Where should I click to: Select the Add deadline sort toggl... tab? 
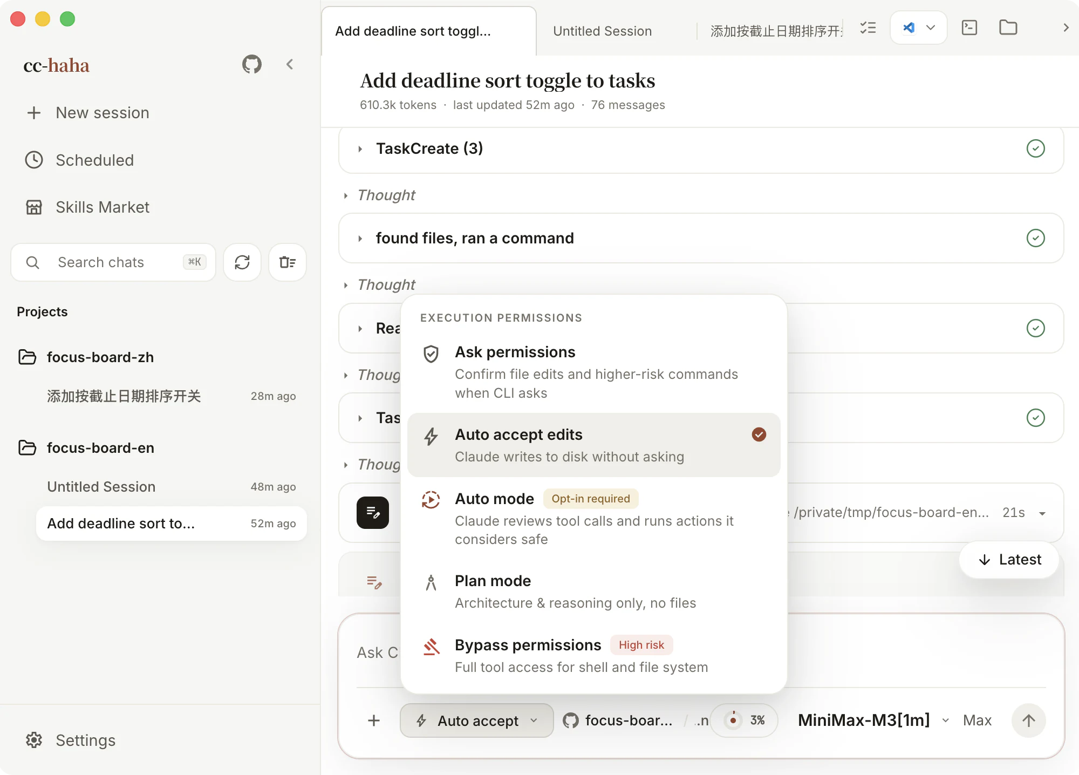pos(428,31)
